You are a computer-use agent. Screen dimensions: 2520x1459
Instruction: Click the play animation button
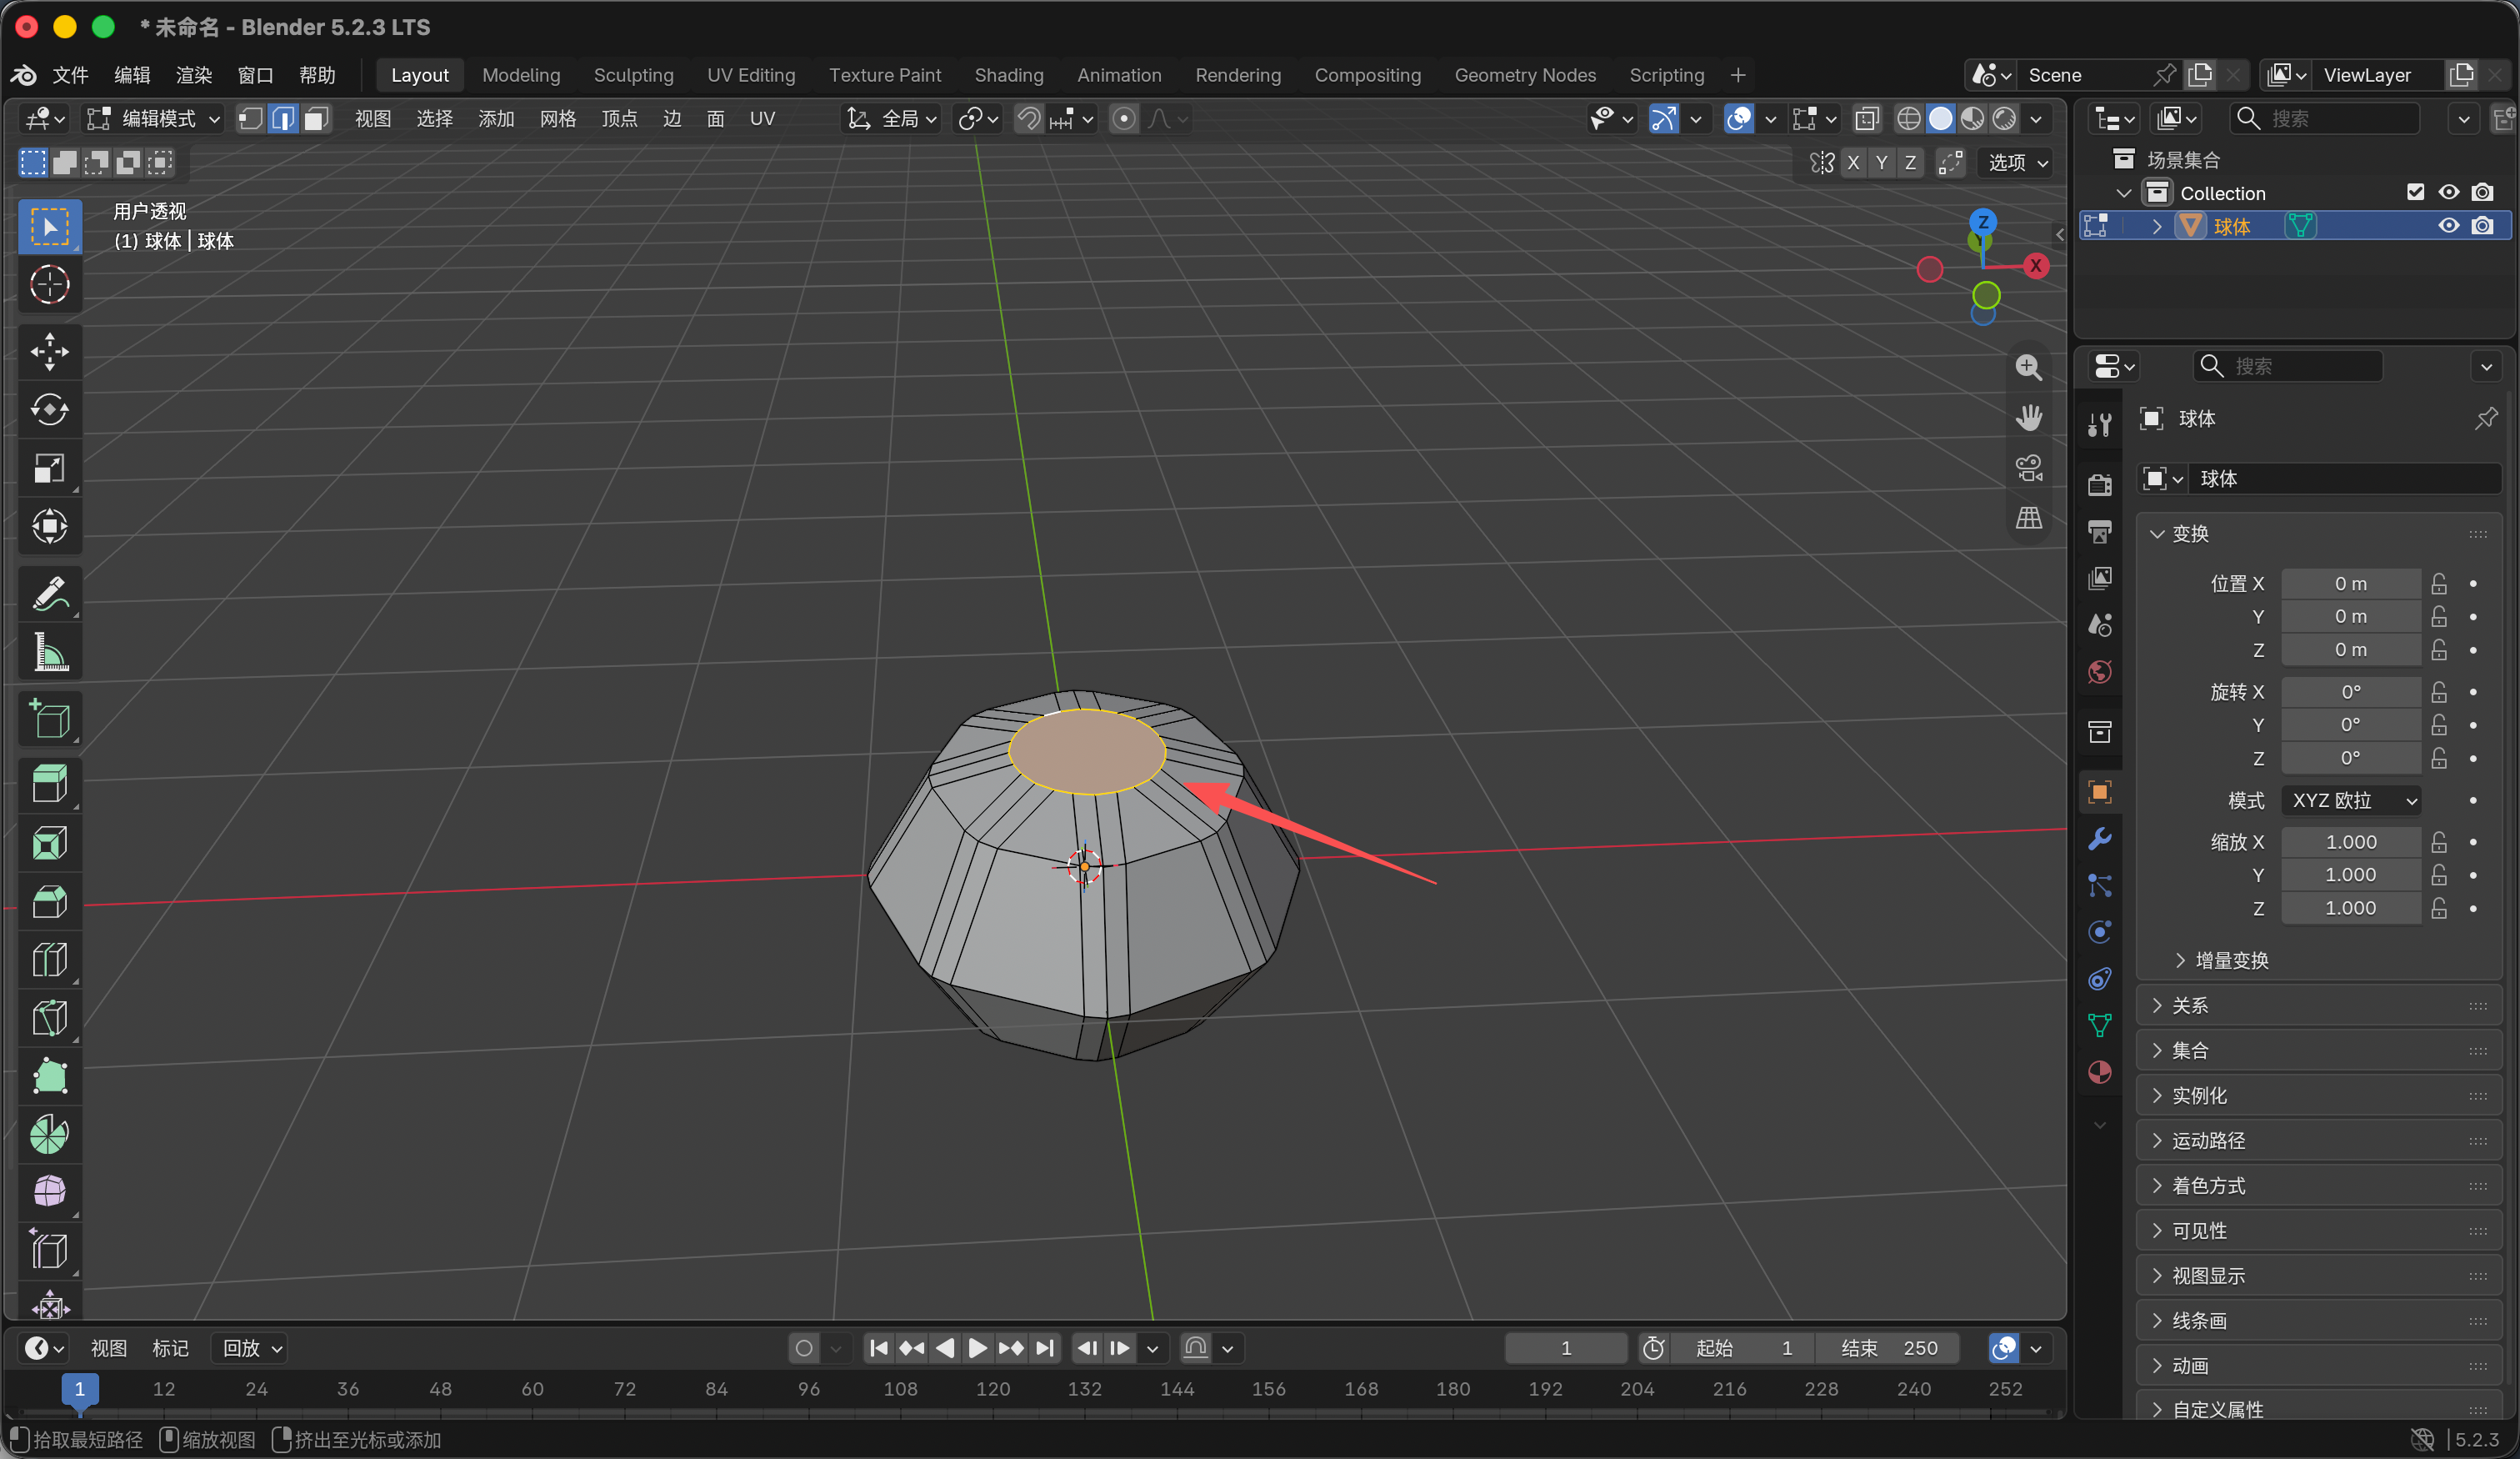(x=977, y=1349)
